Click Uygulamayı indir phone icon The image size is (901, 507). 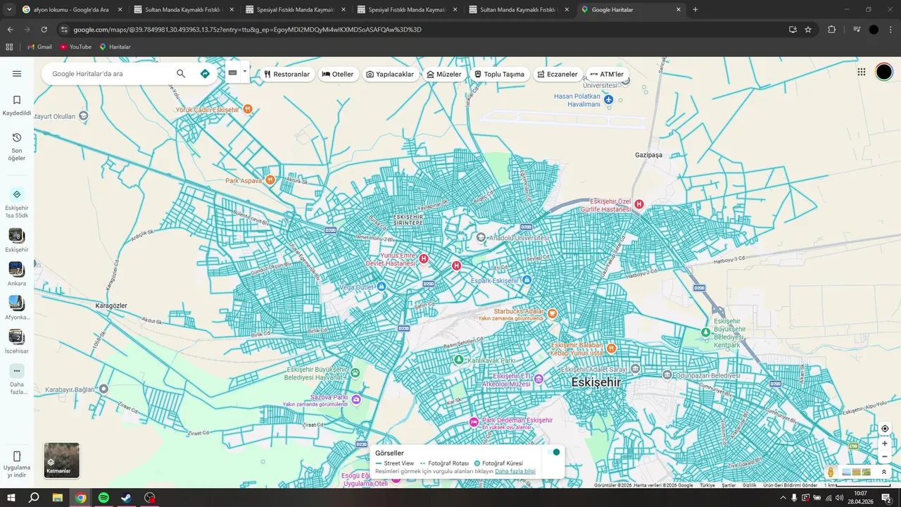17,456
